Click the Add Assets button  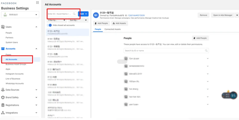pos(119,23)
